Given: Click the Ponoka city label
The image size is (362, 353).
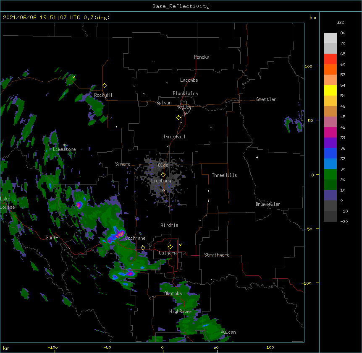Looking at the screenshot, I should tap(202, 57).
